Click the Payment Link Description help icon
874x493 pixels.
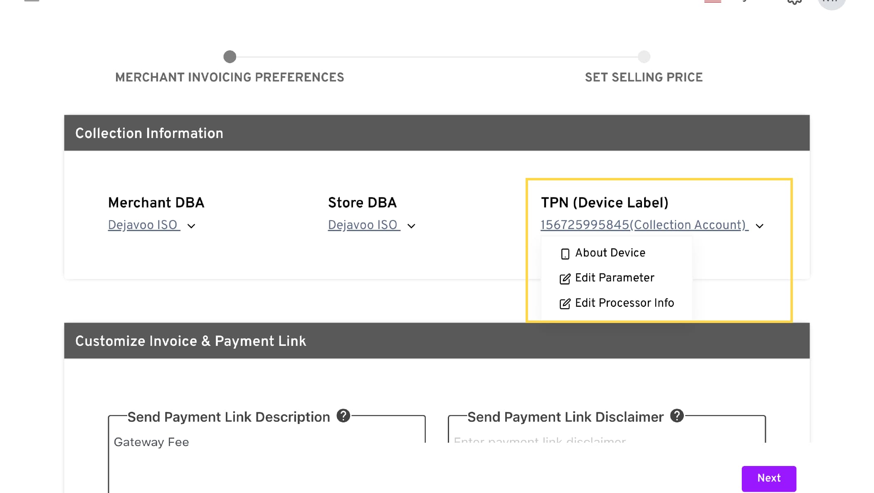coord(343,416)
